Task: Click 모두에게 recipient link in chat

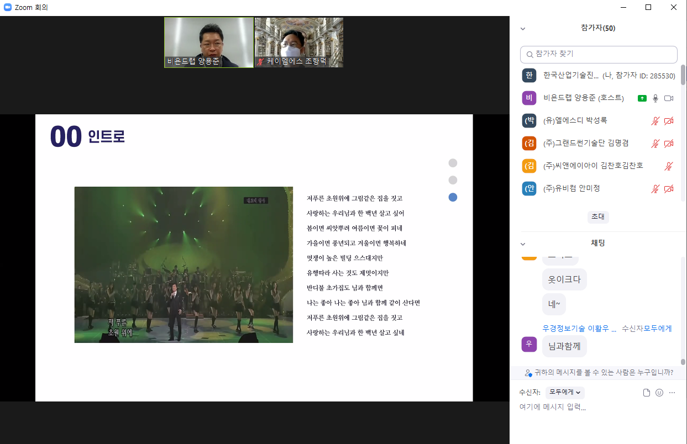Action: [x=658, y=329]
